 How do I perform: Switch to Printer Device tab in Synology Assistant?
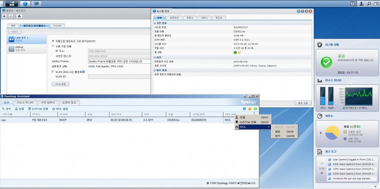click(x=69, y=103)
